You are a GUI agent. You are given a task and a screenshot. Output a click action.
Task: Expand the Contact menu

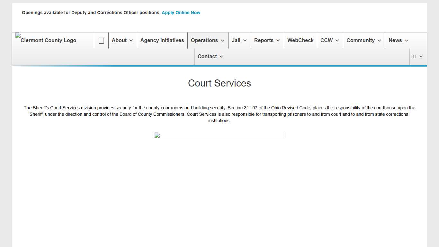click(x=210, y=56)
